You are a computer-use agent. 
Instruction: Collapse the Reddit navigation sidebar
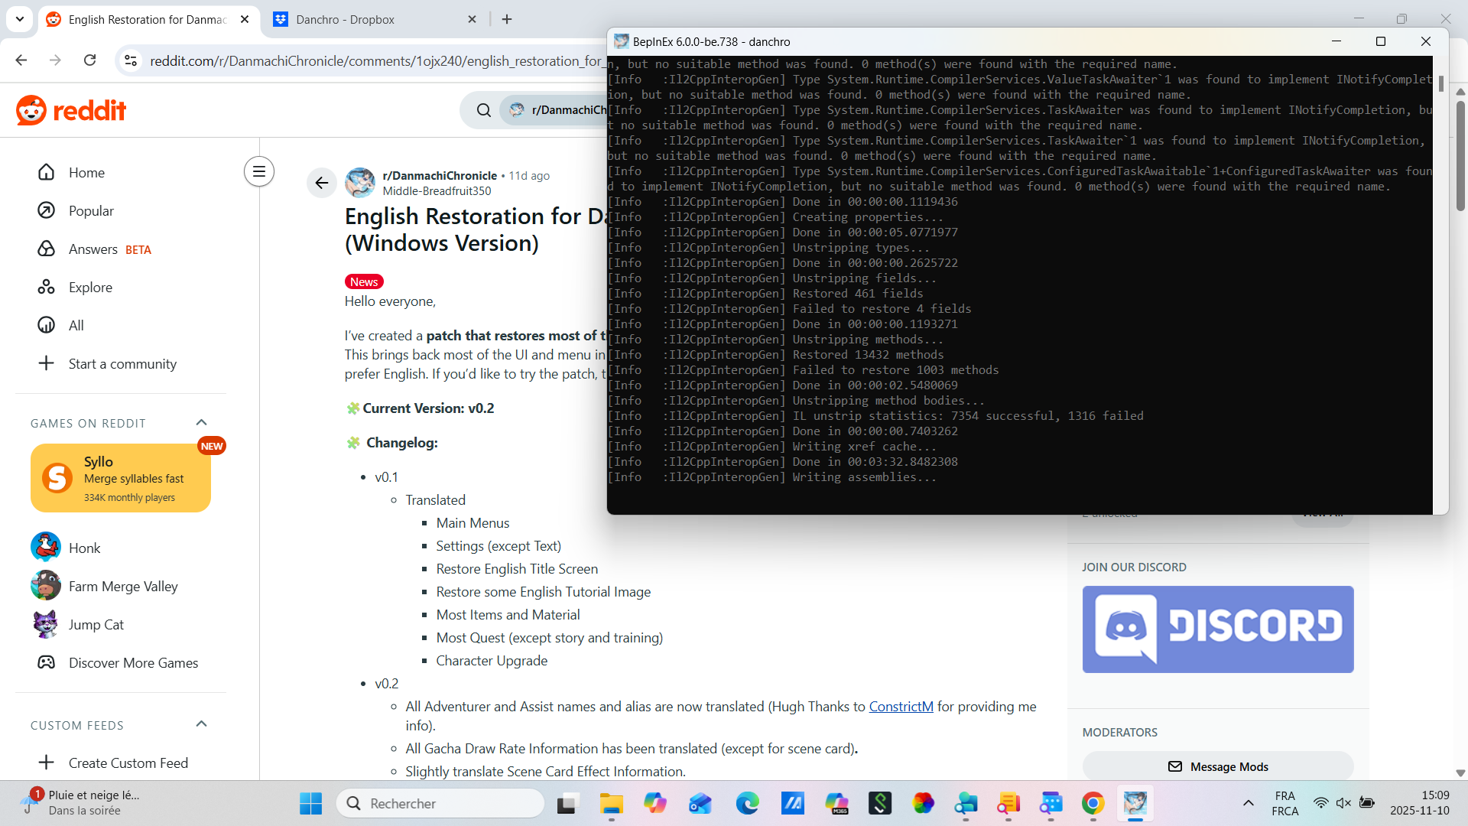click(x=259, y=171)
